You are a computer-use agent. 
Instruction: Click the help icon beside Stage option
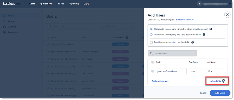(211, 29)
